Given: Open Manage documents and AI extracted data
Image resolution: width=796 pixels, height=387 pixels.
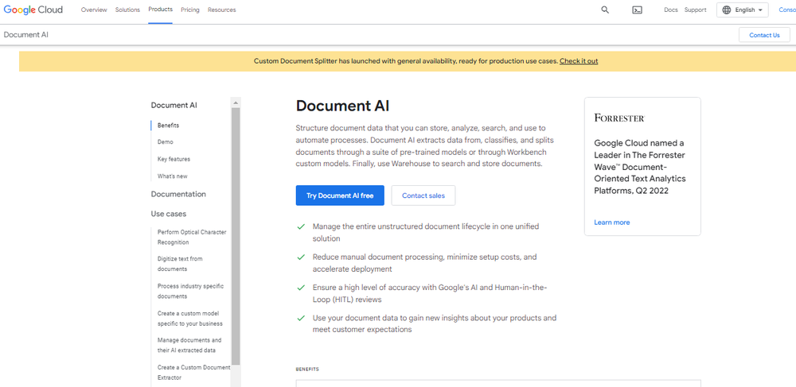Looking at the screenshot, I should [189, 345].
